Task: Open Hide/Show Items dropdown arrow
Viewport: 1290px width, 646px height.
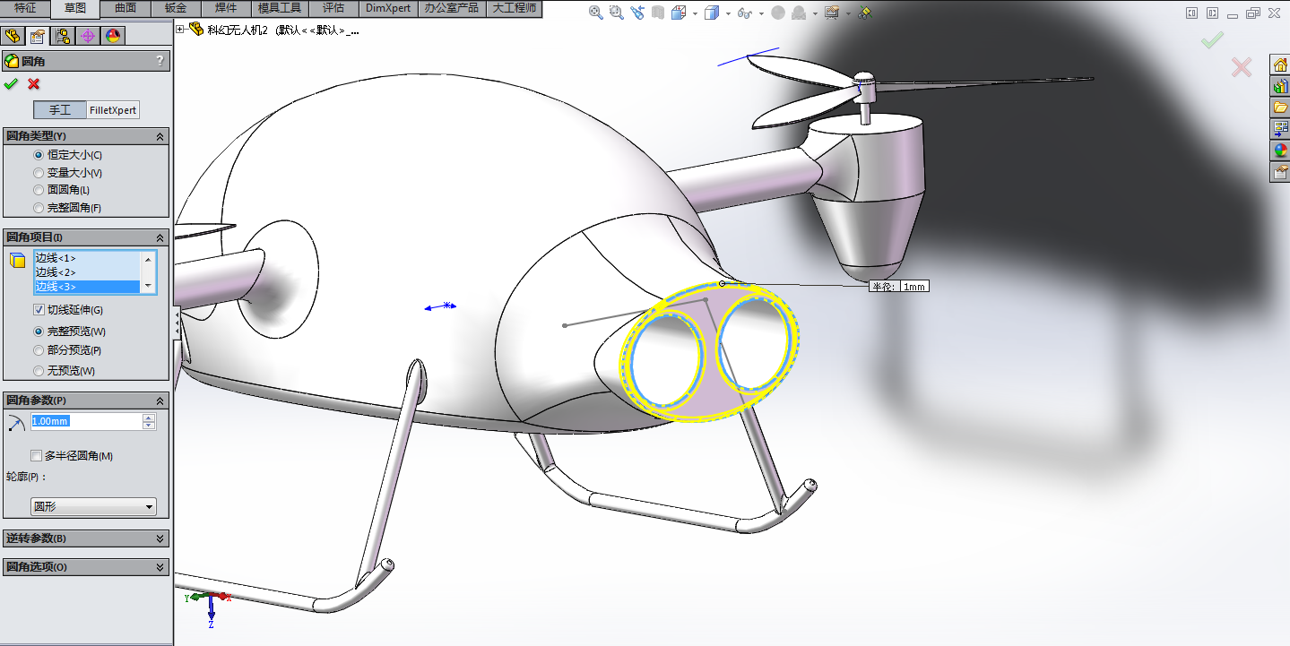Action: tap(760, 13)
